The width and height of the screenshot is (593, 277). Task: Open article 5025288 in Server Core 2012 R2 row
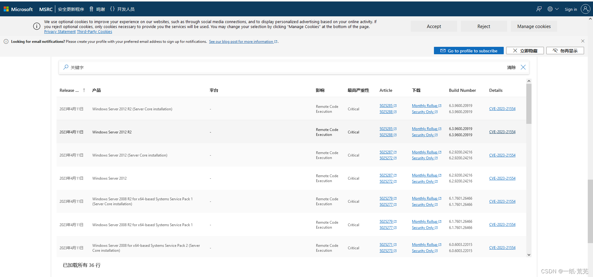pos(388,112)
